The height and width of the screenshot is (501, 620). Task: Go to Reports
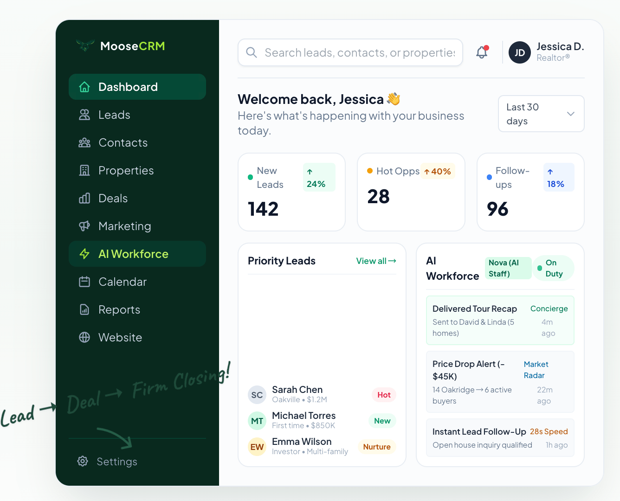[x=137, y=309]
